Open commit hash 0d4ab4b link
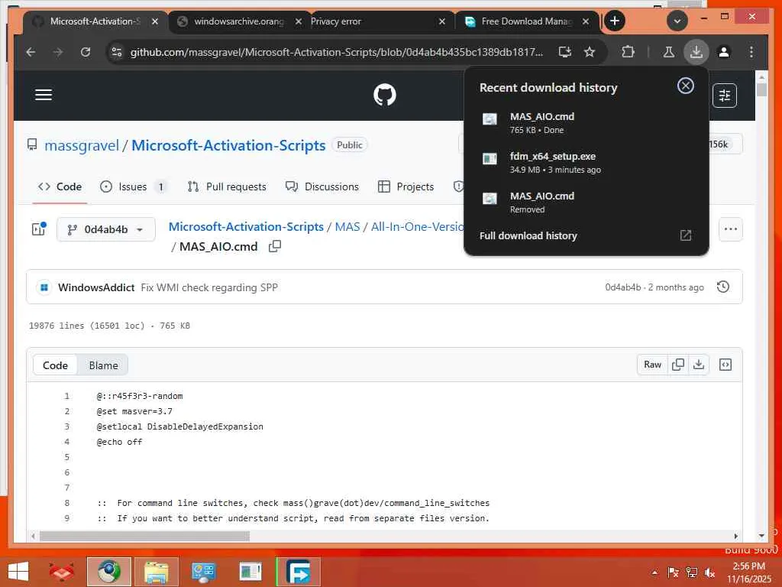This screenshot has height=587, width=782. (x=623, y=287)
